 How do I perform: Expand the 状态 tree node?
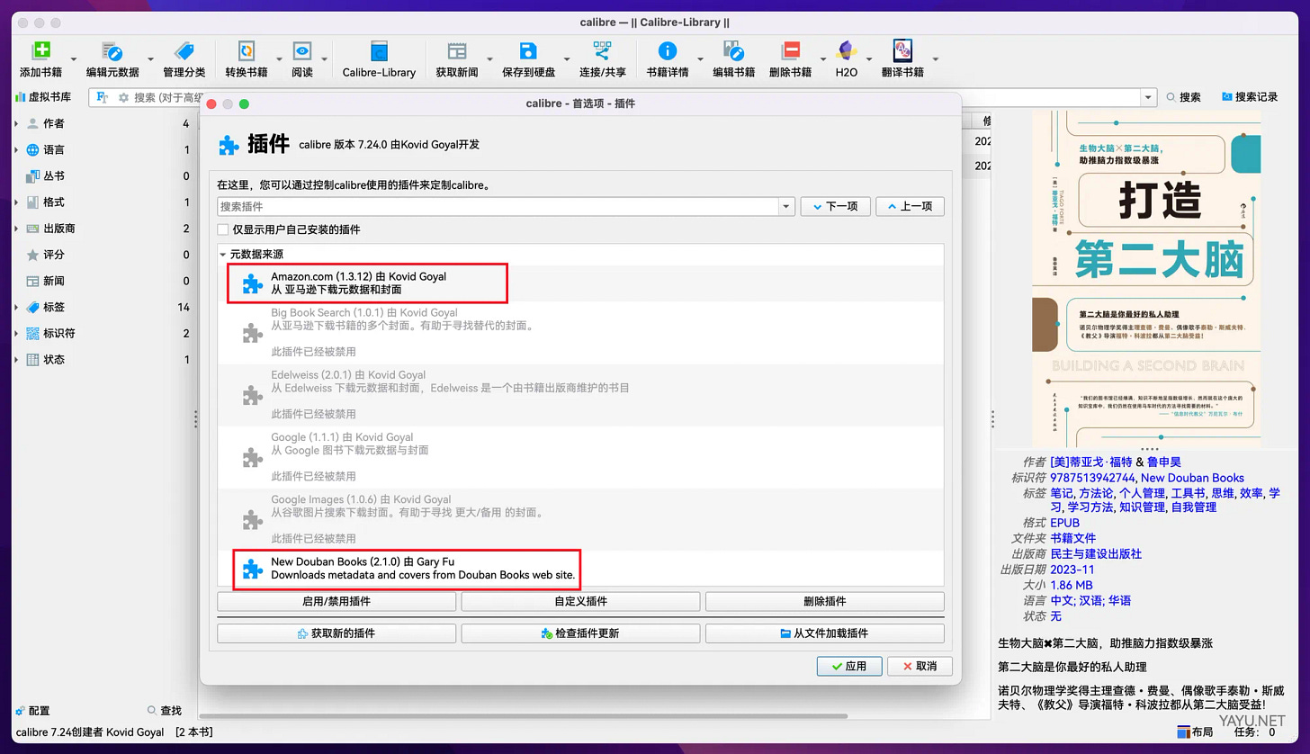[16, 359]
